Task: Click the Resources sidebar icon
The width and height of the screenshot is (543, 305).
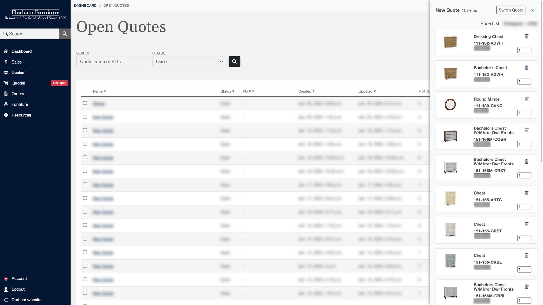Action: tap(6, 115)
